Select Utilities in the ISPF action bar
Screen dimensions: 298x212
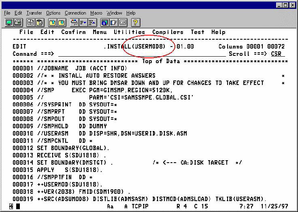(x=130, y=32)
